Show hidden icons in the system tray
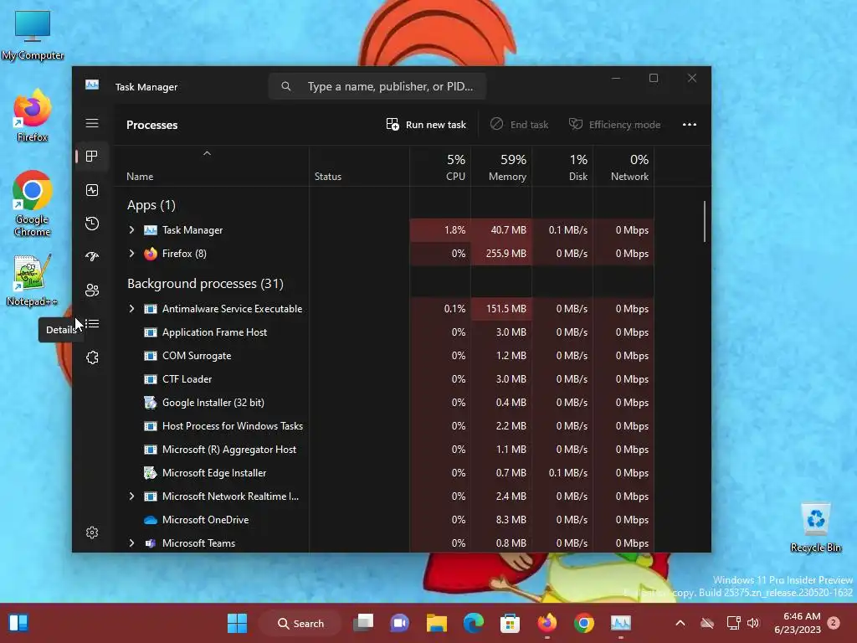857x643 pixels. click(x=680, y=623)
